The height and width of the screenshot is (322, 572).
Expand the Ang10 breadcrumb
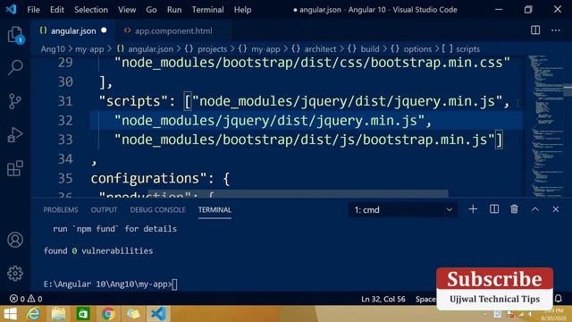pos(53,49)
